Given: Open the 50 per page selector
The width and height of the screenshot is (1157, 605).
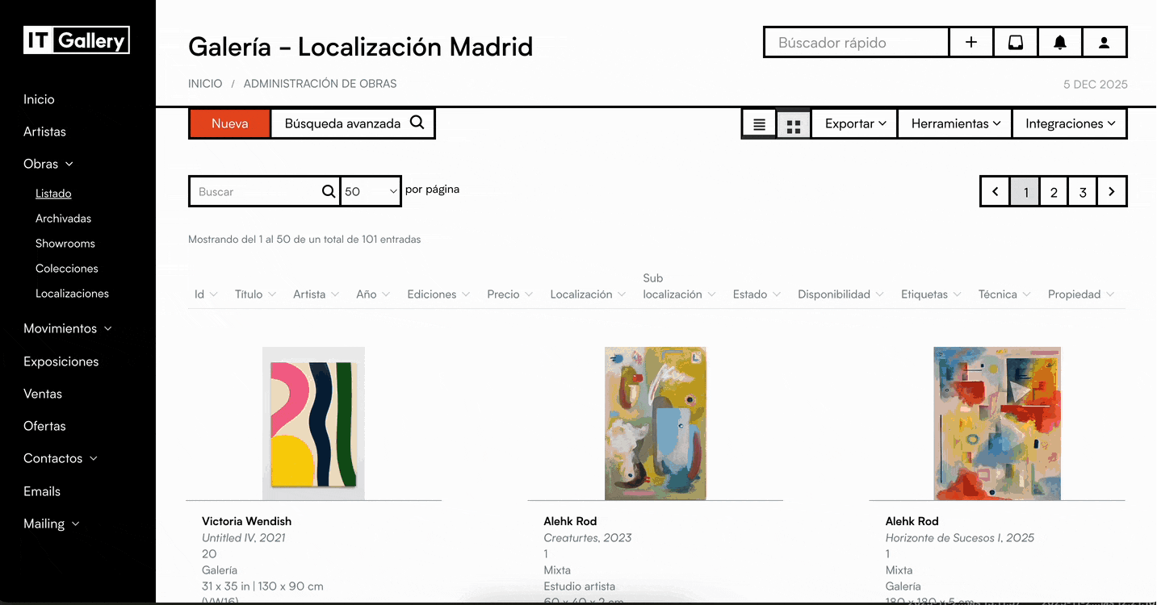Looking at the screenshot, I should tap(371, 191).
